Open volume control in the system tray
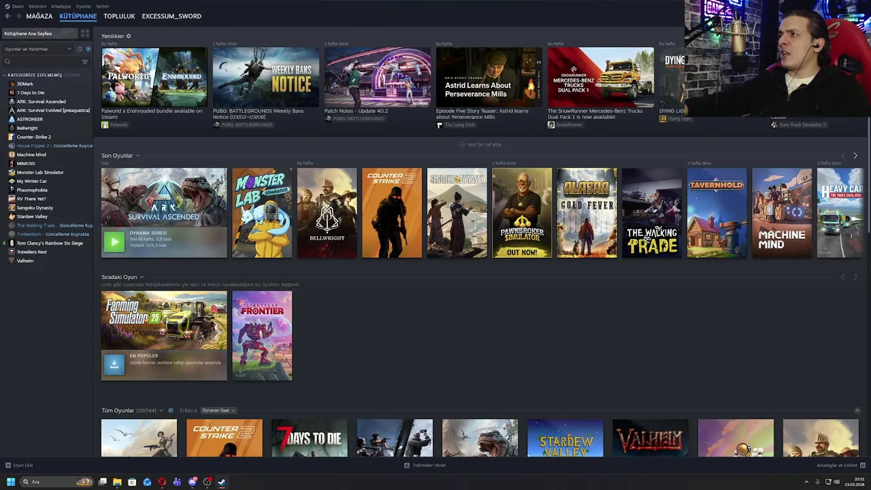This screenshot has height=490, width=871. tap(836, 482)
